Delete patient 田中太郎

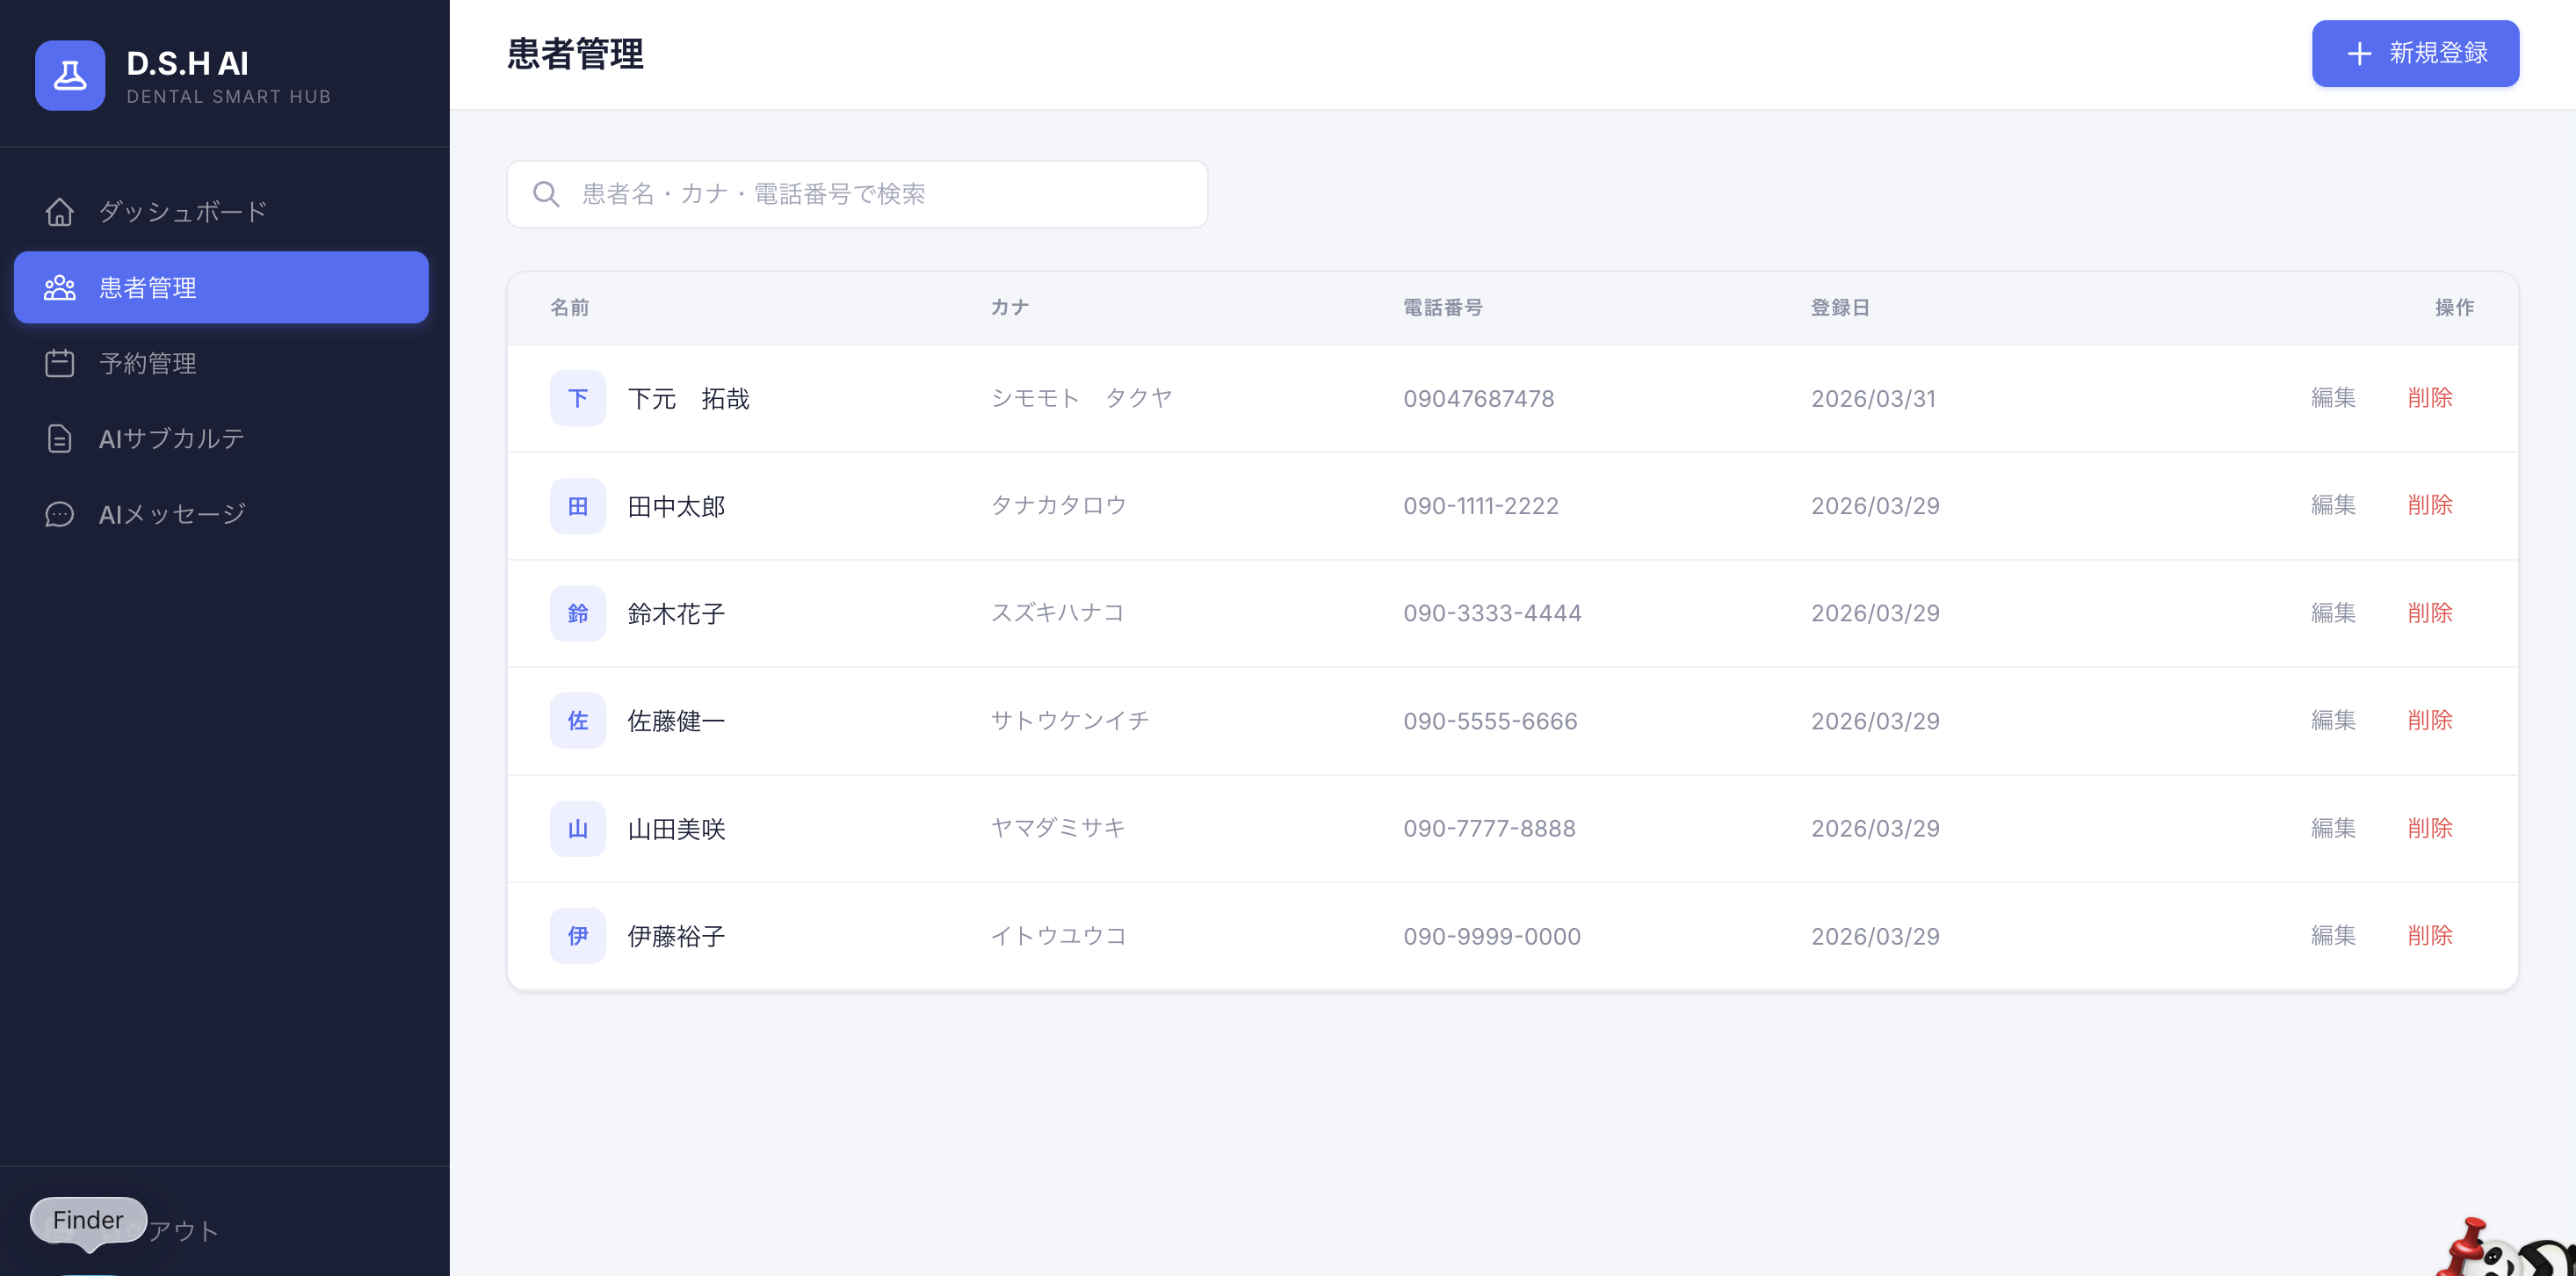[2430, 505]
